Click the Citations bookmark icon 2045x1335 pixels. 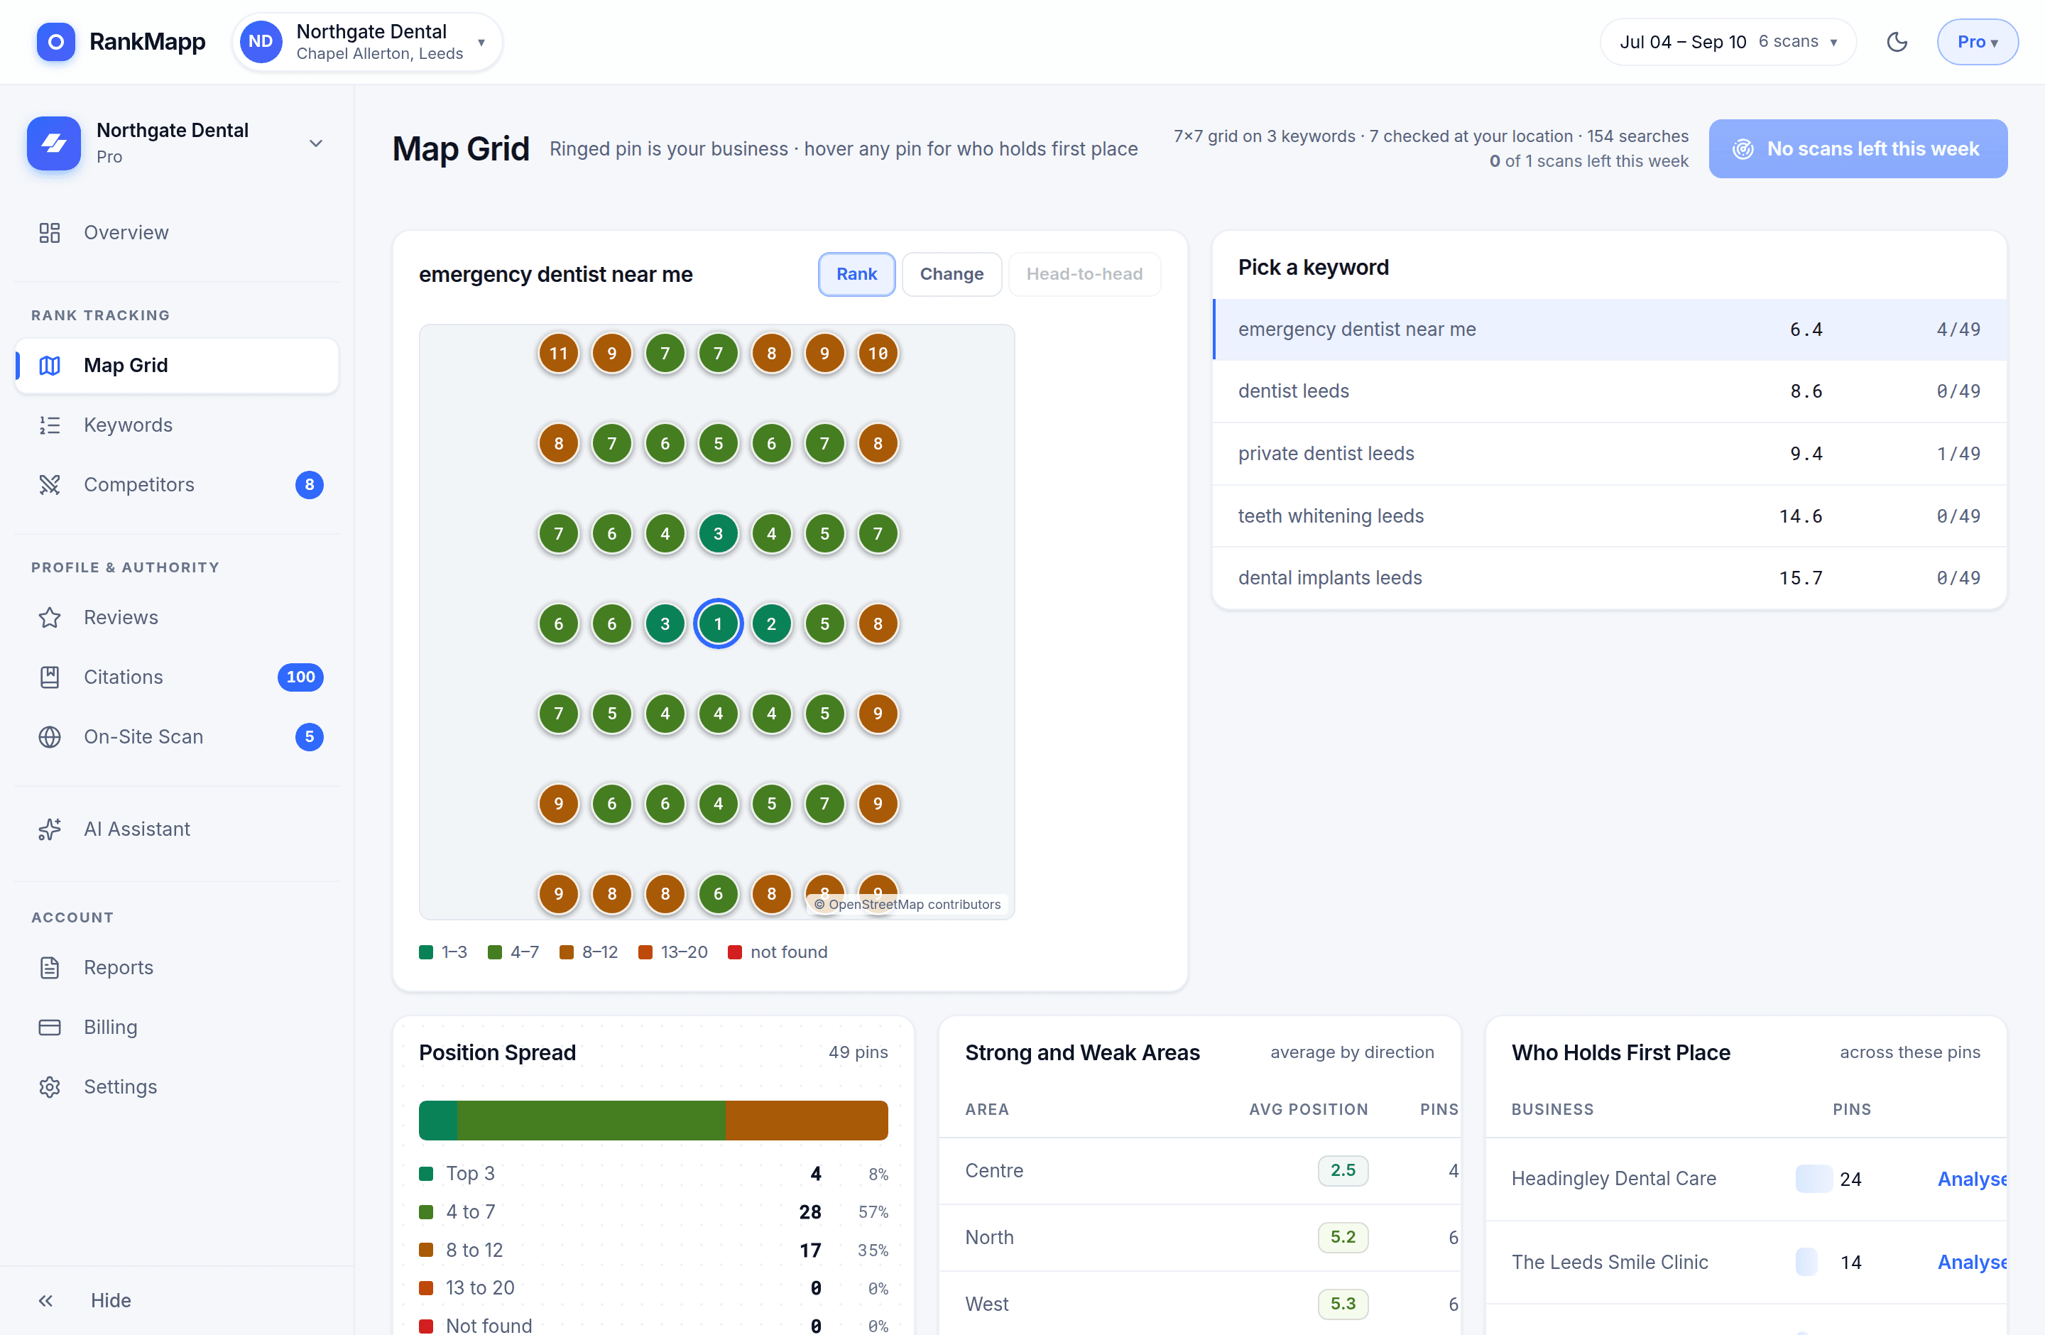coord(50,677)
